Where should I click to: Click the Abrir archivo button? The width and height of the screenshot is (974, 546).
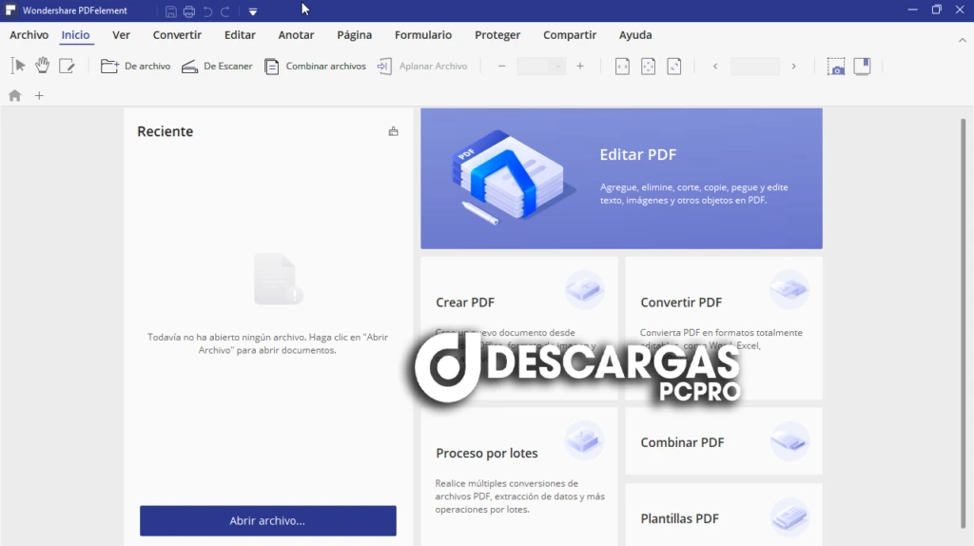267,520
